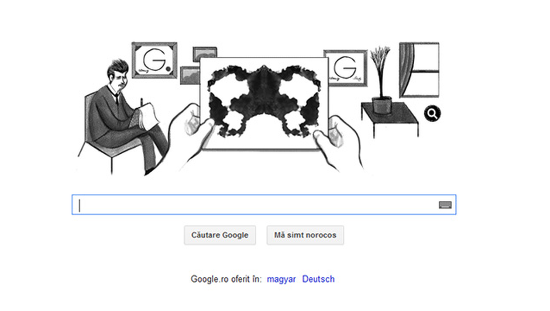Click the notepad held by the psychiatrist

[146, 116]
